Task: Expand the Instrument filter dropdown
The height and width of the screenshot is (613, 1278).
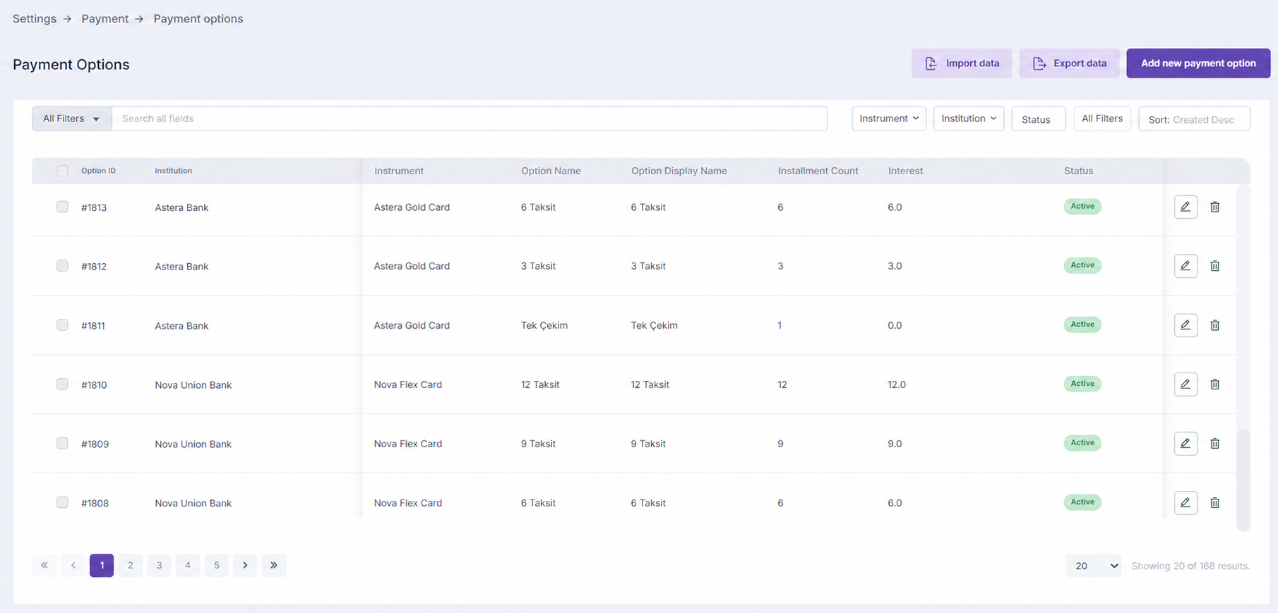Action: tap(889, 119)
